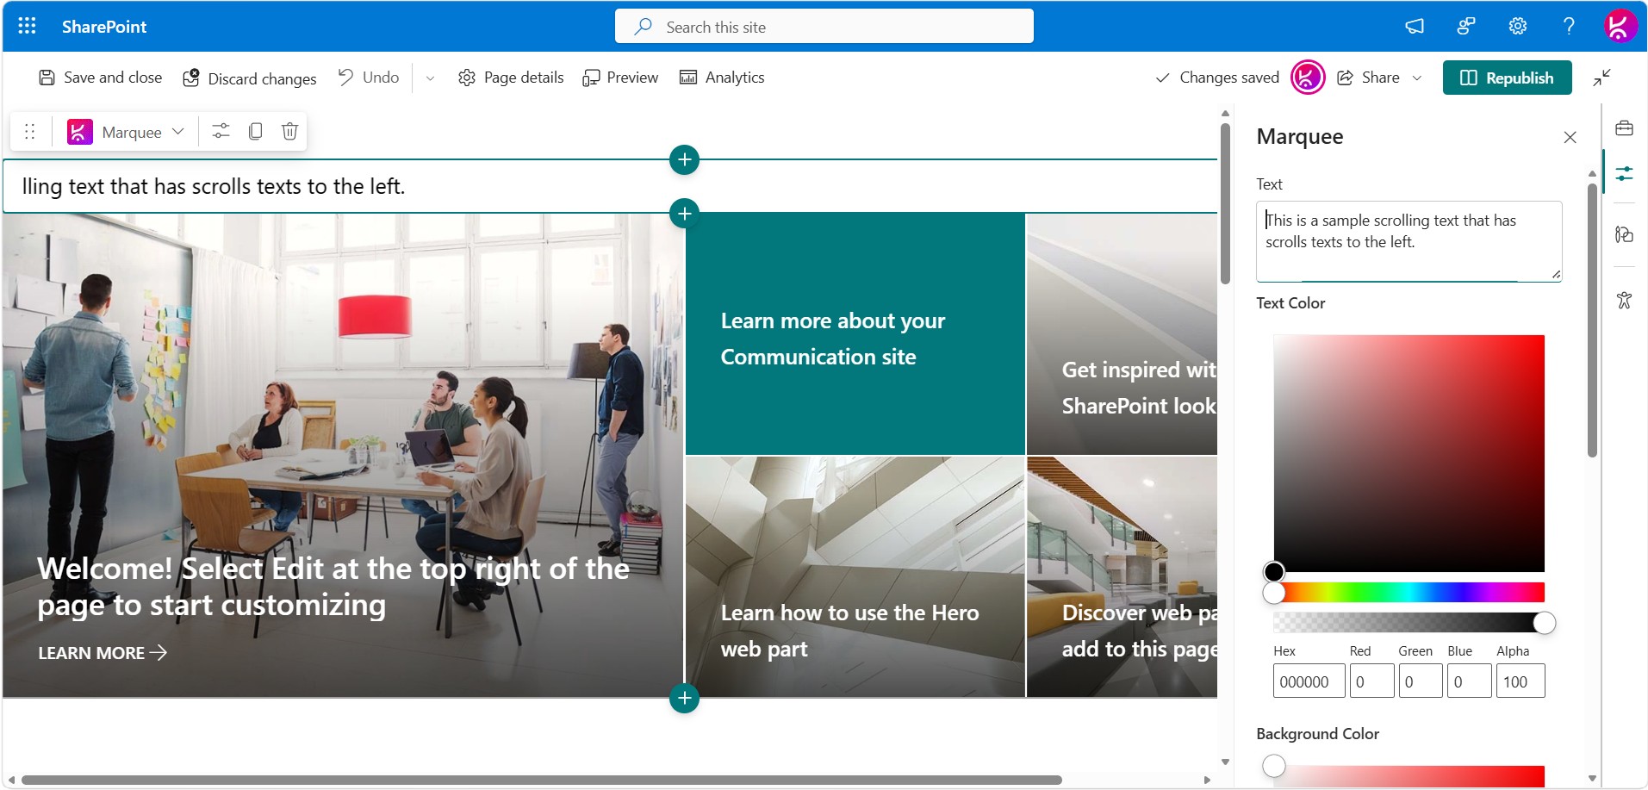Click the toolbox icon in right rail
This screenshot has height=790, width=1648.
tap(1624, 128)
